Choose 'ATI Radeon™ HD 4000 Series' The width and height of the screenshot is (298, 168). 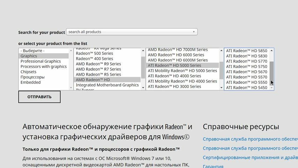[182, 76]
